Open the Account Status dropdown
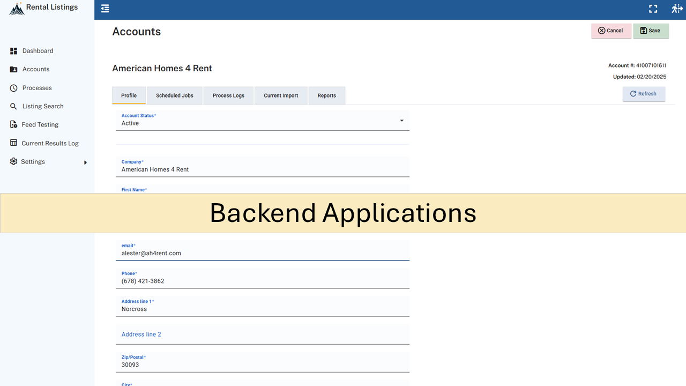The image size is (686, 386). (x=263, y=120)
